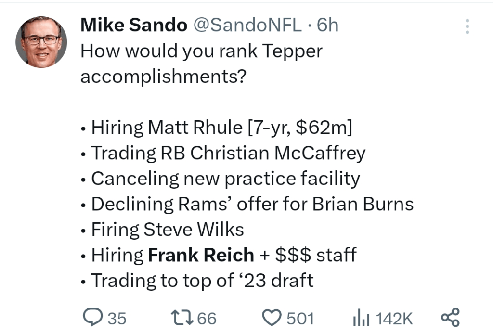The image size is (493, 334).
Task: Click the Declining Rams' offer for Brian Burns line
Action: (x=247, y=204)
